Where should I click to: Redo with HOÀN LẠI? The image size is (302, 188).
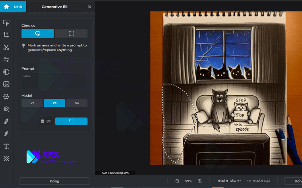coord(258,181)
